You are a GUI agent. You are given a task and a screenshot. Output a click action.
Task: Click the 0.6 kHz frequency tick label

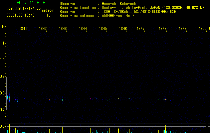(x=2, y=126)
